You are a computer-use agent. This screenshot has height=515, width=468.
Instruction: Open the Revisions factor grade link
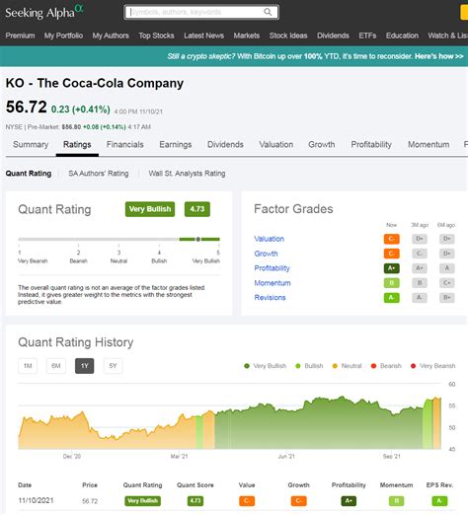click(x=270, y=298)
